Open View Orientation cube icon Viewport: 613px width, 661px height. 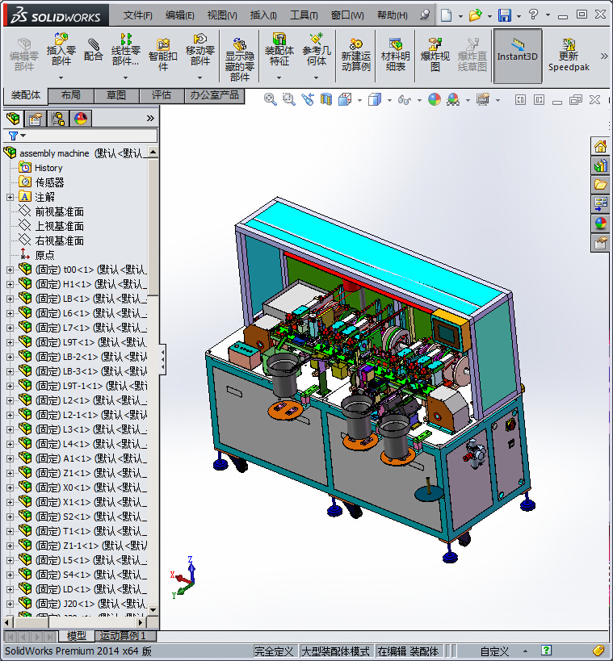(345, 99)
